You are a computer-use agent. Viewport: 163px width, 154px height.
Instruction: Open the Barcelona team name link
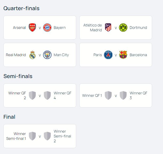[138, 55]
